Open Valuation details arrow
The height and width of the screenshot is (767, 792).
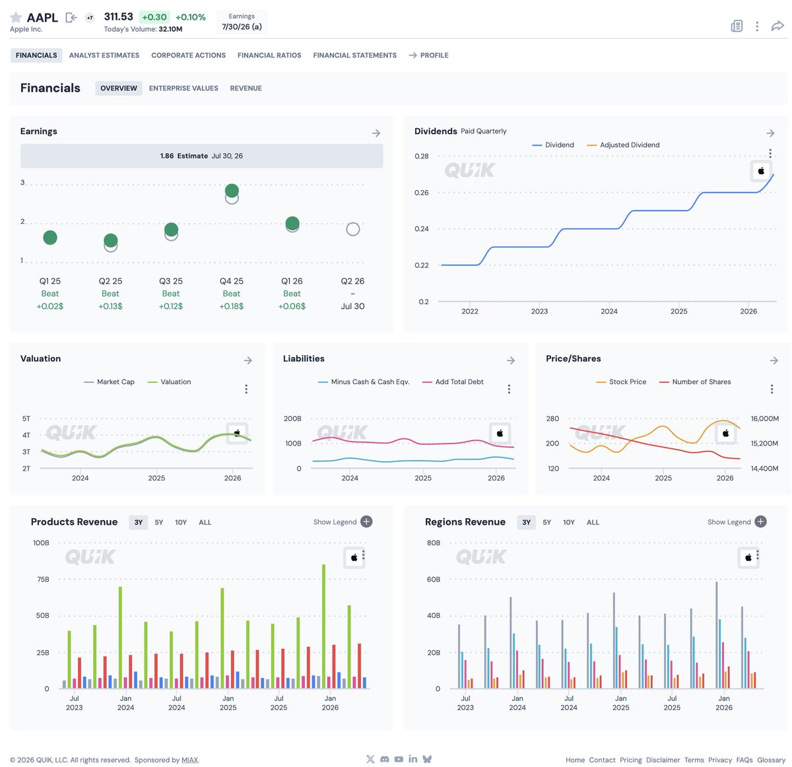pyautogui.click(x=248, y=360)
